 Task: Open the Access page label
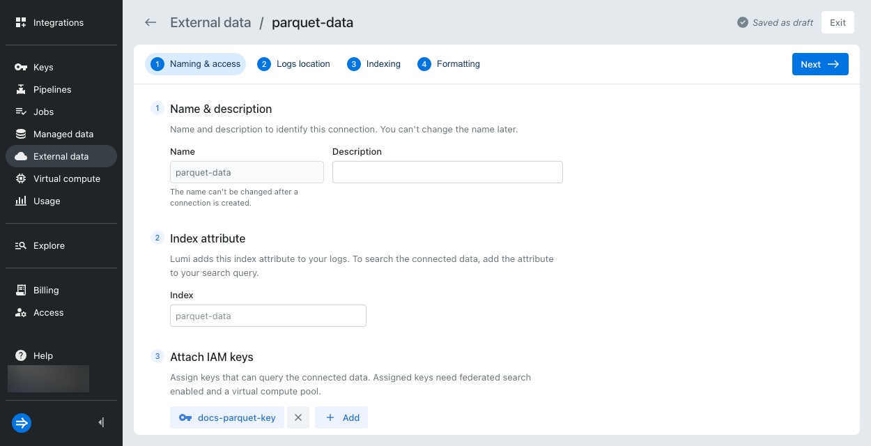[48, 312]
